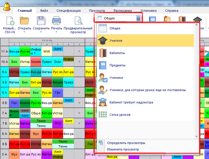
Task: Collapse the Общее view dropdown arrow
Action: click(138, 19)
